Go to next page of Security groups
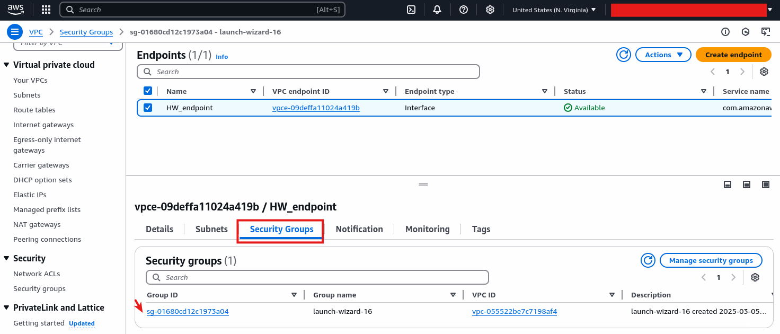780x334 pixels. (733, 277)
